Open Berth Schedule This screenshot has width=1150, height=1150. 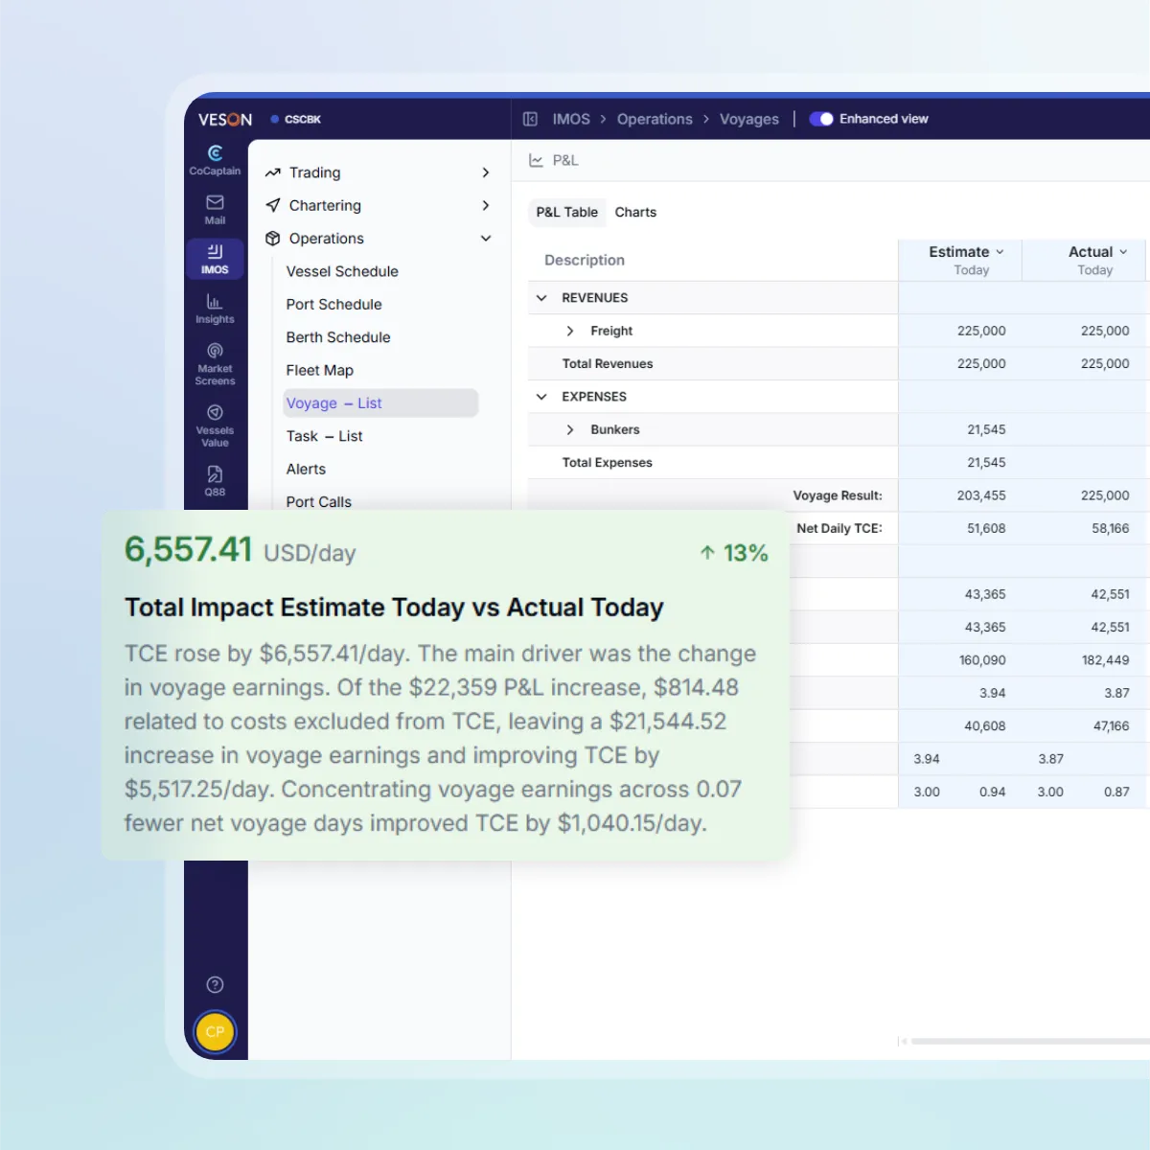click(x=338, y=337)
